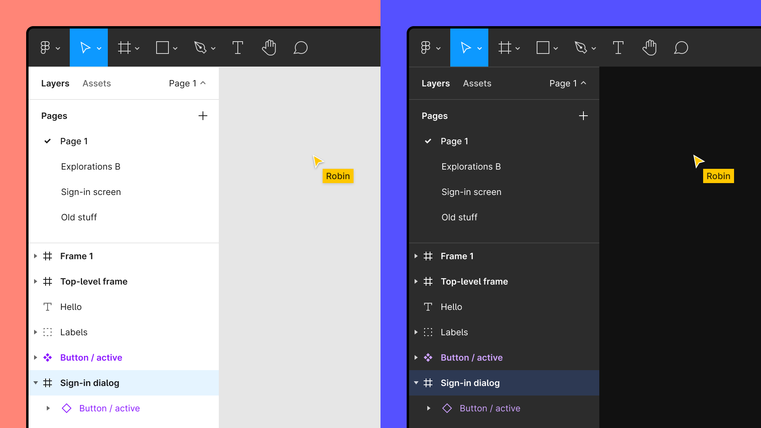Image resolution: width=761 pixels, height=428 pixels.
Task: Select the Hello text layer
Action: 71,307
